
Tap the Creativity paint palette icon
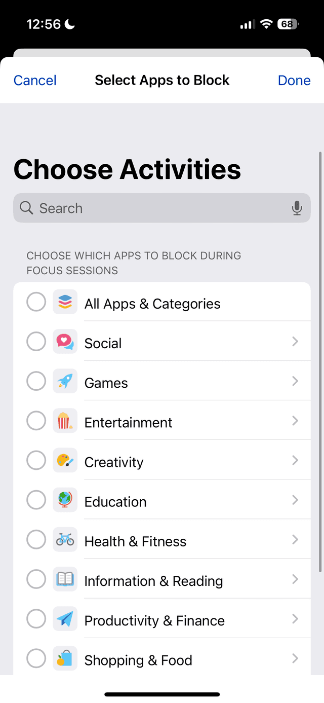tap(65, 460)
